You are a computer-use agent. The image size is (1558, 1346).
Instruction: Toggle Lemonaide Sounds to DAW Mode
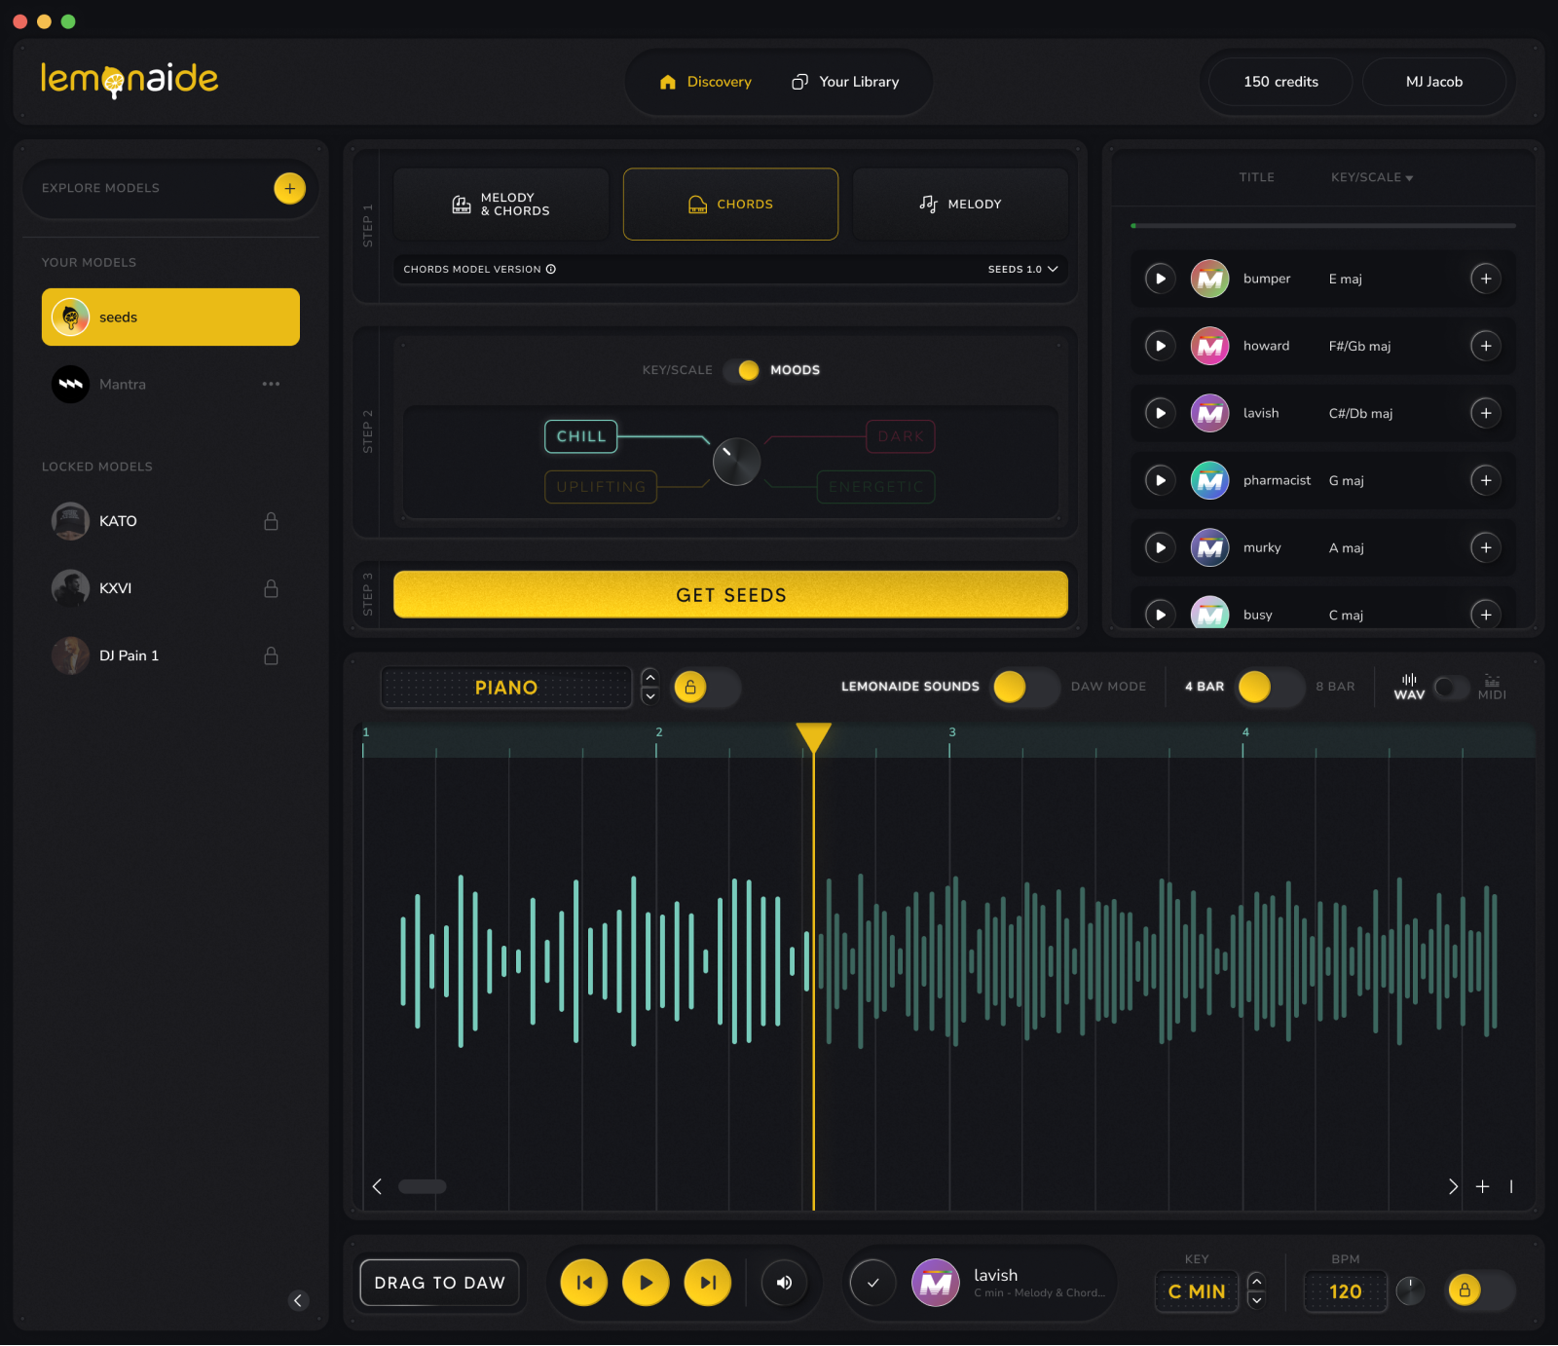(1025, 687)
